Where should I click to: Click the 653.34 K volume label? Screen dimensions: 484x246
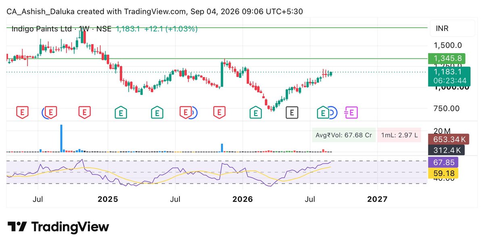click(449, 140)
